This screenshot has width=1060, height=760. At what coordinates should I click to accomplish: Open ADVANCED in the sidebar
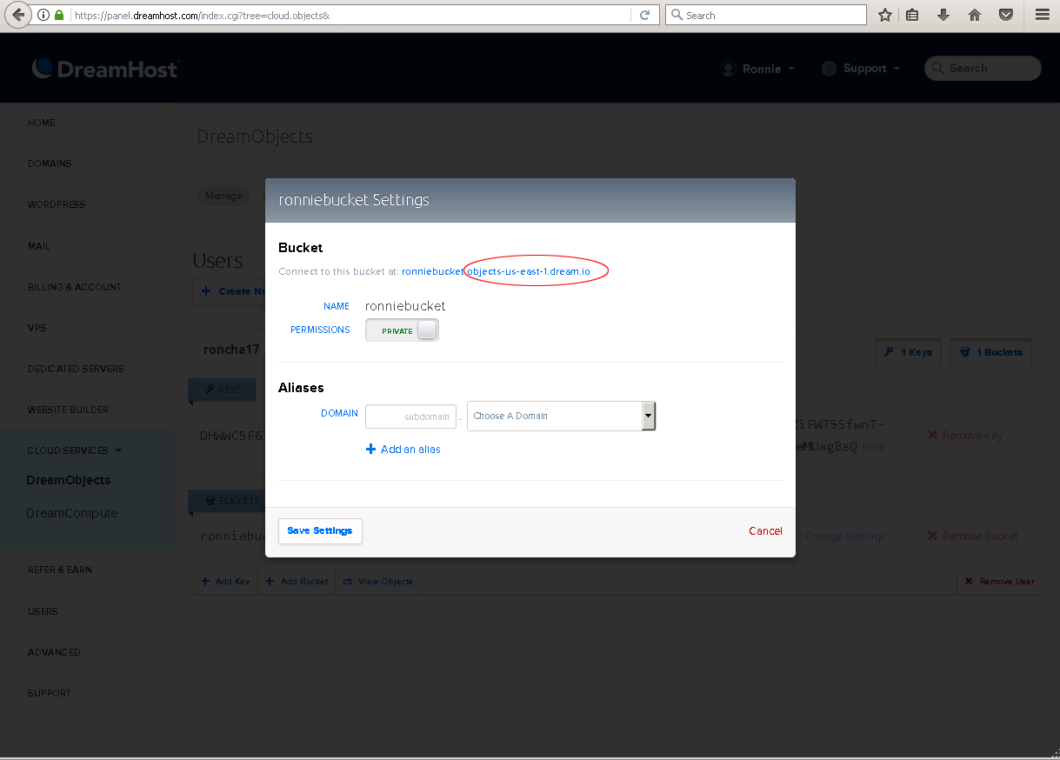pyautogui.click(x=54, y=652)
